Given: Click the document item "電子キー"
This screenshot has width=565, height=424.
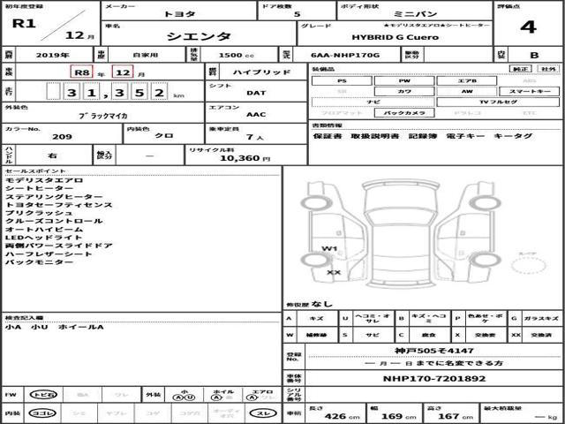Looking at the screenshot, I should coord(465,136).
